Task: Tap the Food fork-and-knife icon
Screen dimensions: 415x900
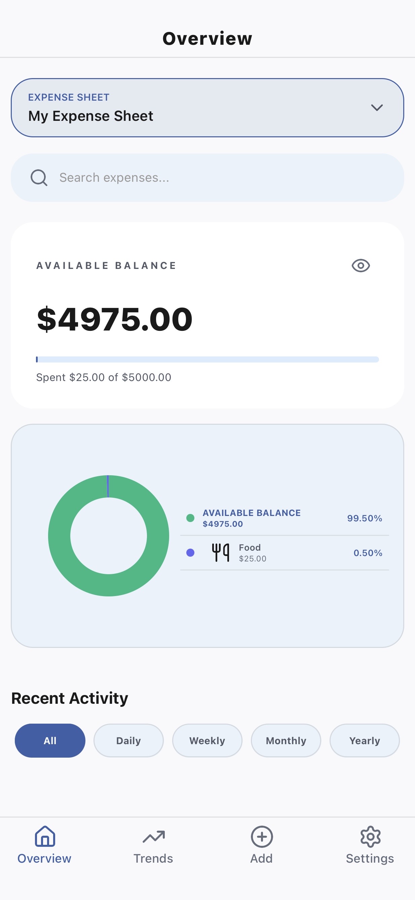Action: point(221,552)
